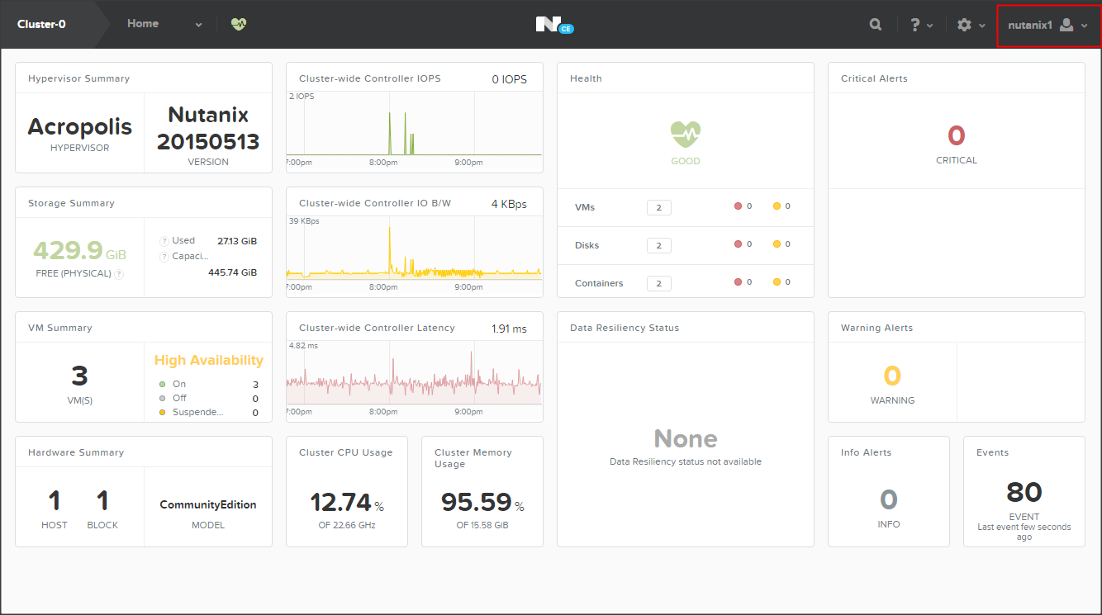Click the High Availability label
1102x615 pixels.
click(208, 360)
